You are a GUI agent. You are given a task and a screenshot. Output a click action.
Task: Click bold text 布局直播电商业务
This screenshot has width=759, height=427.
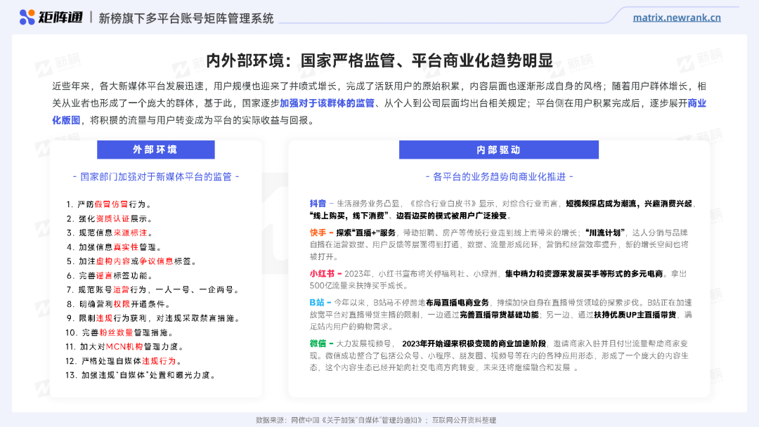pyautogui.click(x=458, y=302)
